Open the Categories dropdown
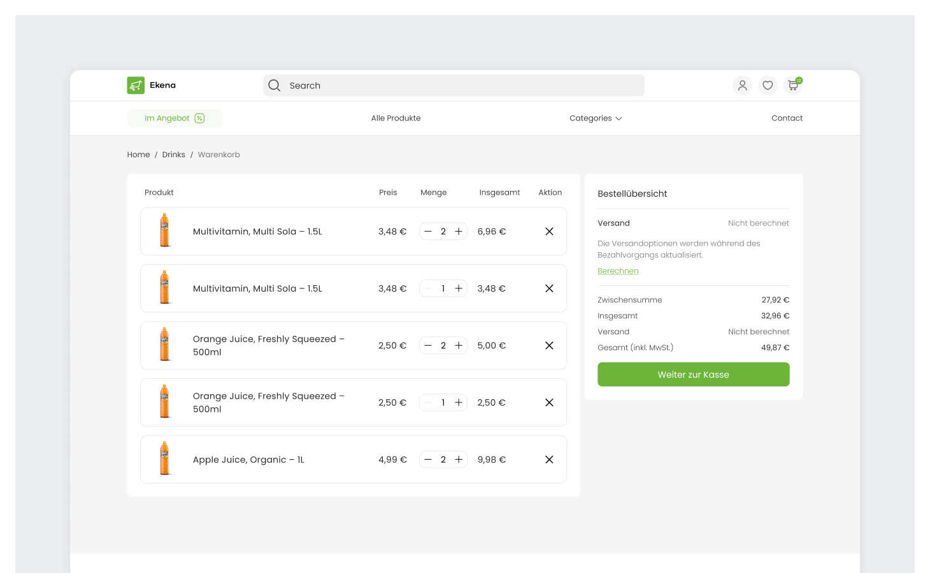930x573 pixels. (595, 118)
